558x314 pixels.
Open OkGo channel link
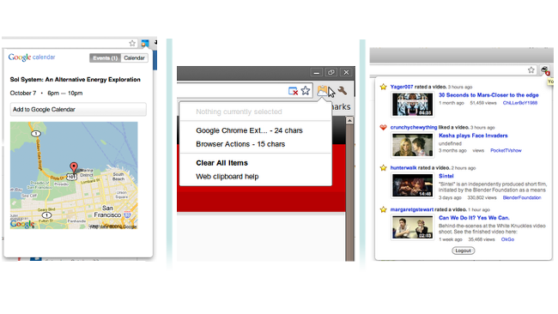click(x=507, y=239)
